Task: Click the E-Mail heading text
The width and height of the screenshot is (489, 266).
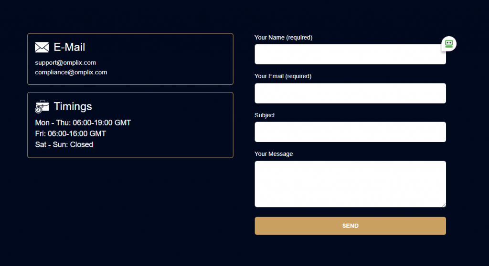Action: pos(69,47)
